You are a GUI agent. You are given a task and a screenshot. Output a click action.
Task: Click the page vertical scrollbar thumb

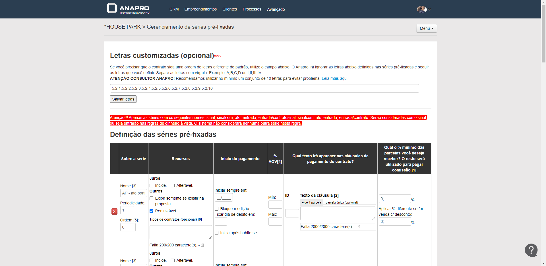[x=543, y=31]
